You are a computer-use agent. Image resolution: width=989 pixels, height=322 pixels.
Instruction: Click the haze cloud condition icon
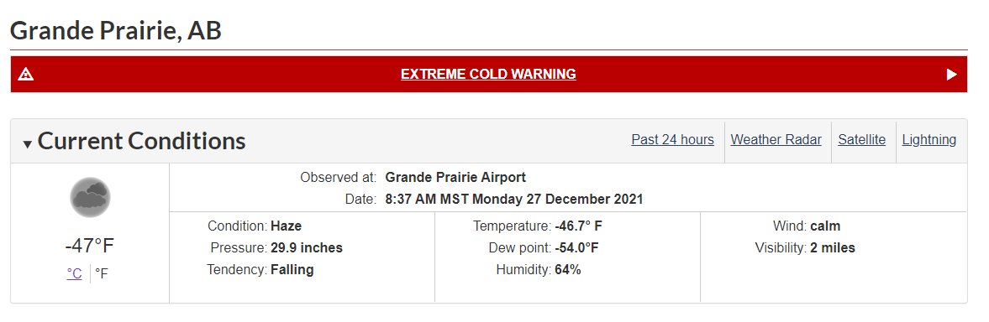click(90, 198)
